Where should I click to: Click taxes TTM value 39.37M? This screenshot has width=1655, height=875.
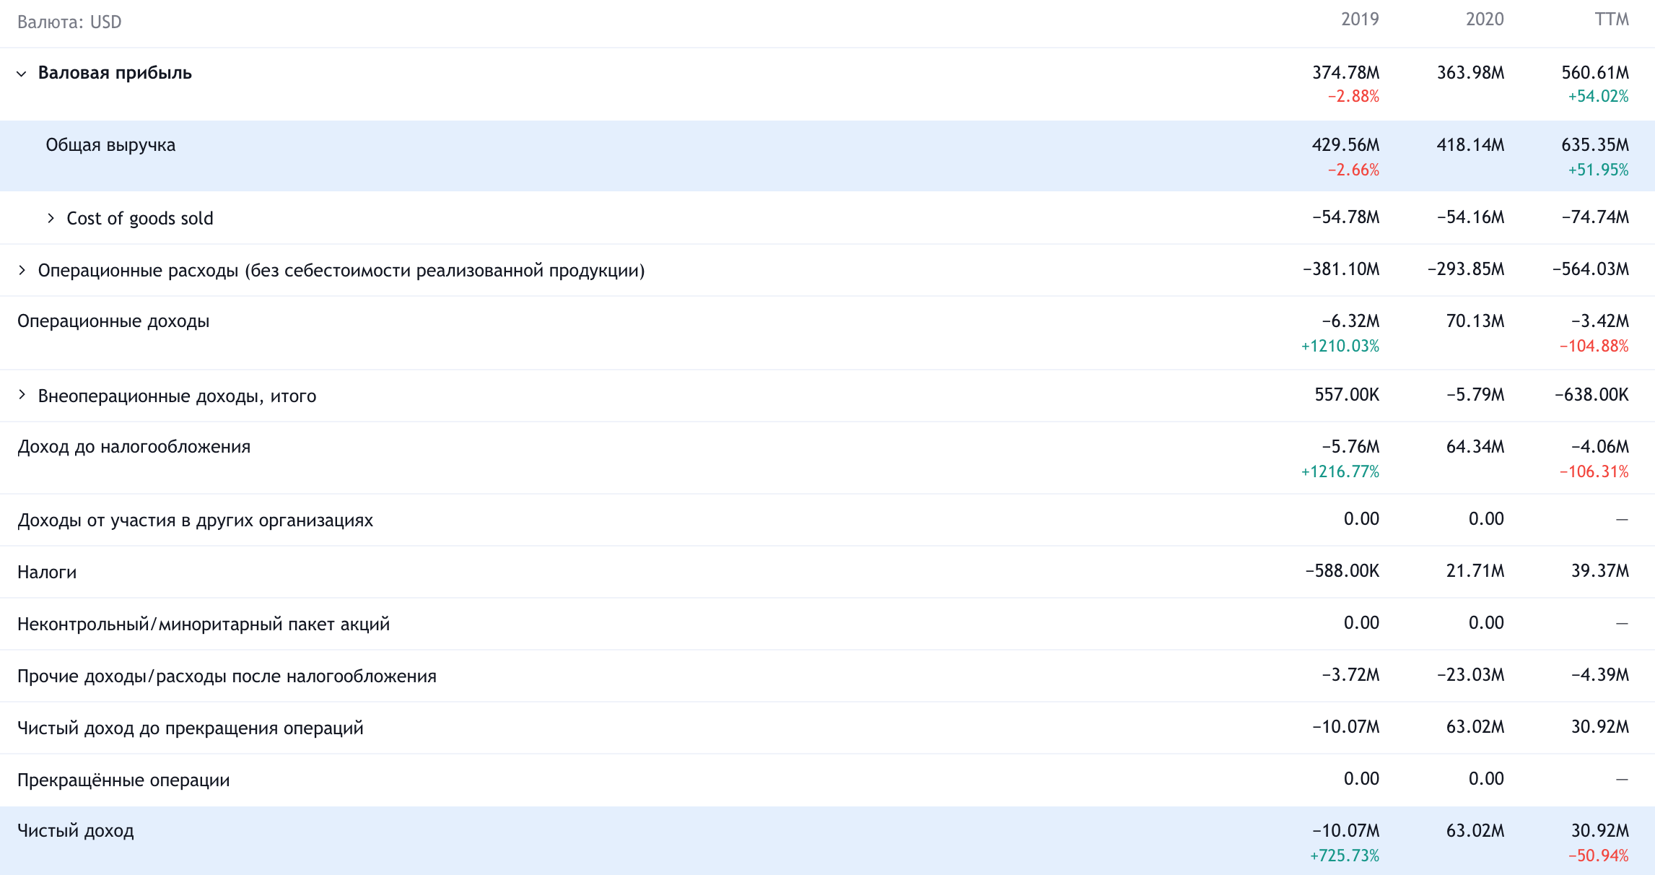point(1600,571)
